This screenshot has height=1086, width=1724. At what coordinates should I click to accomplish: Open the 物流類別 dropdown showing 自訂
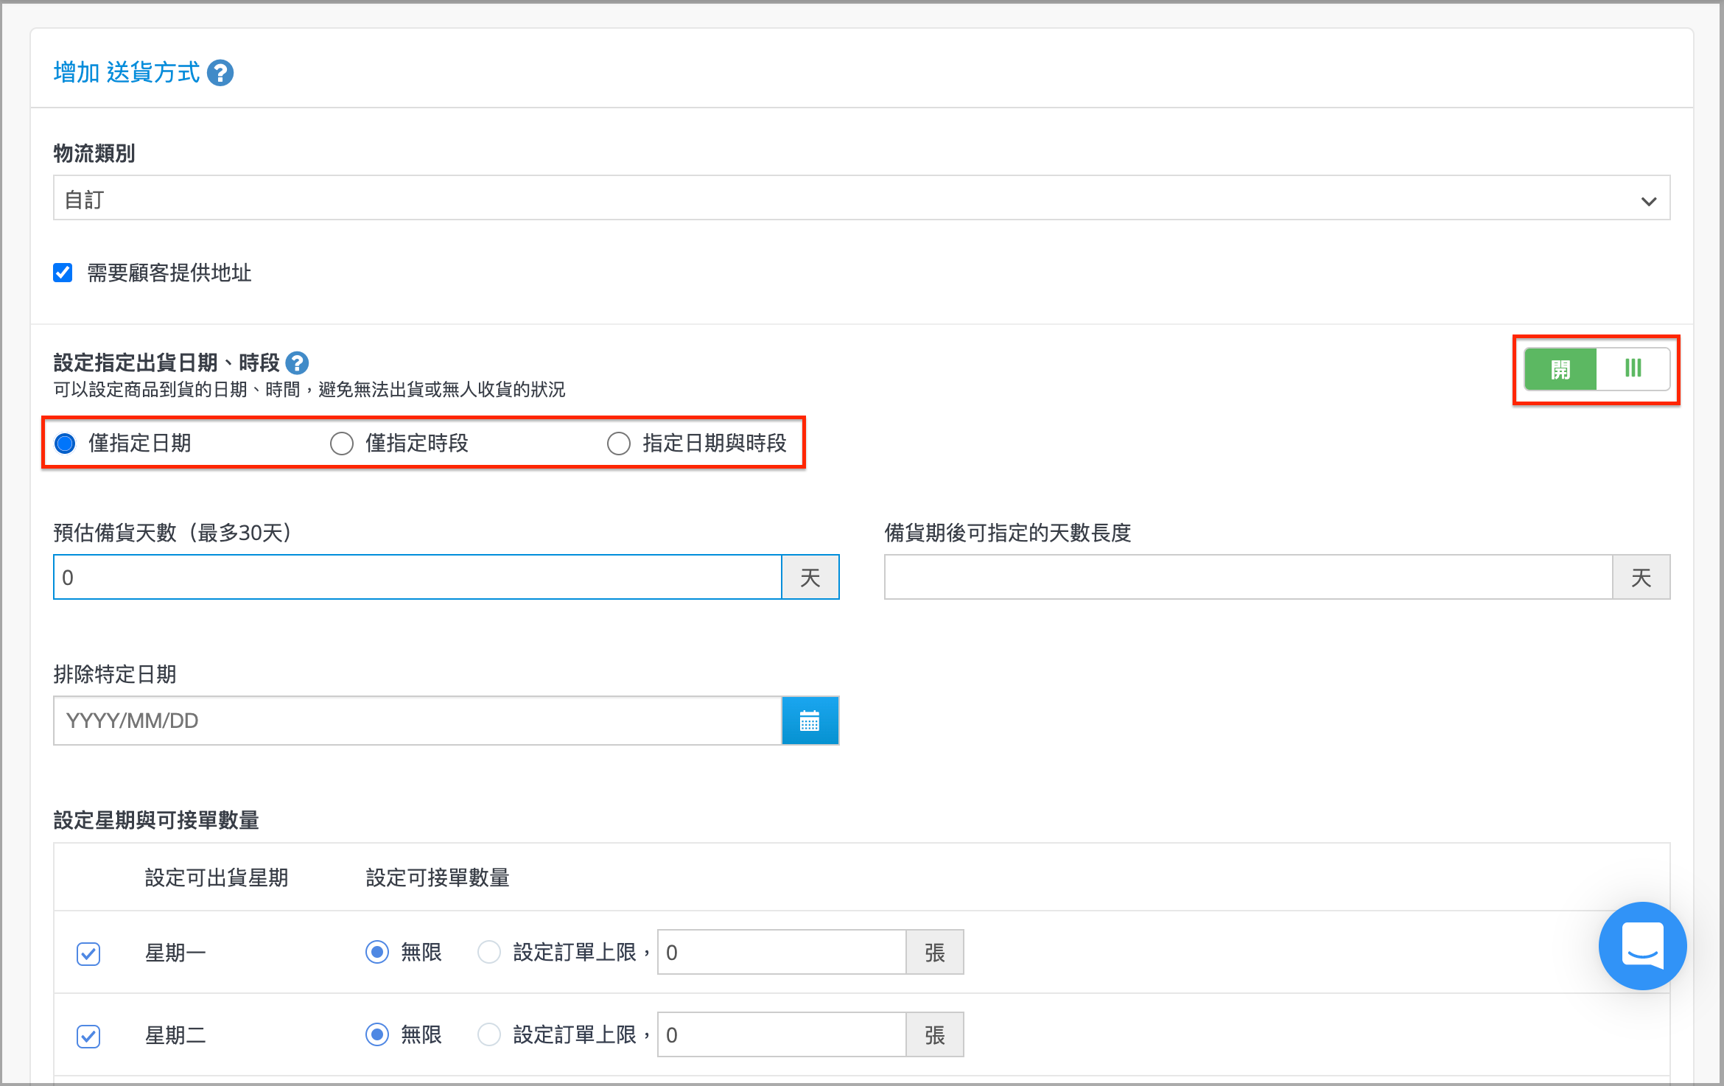[861, 199]
